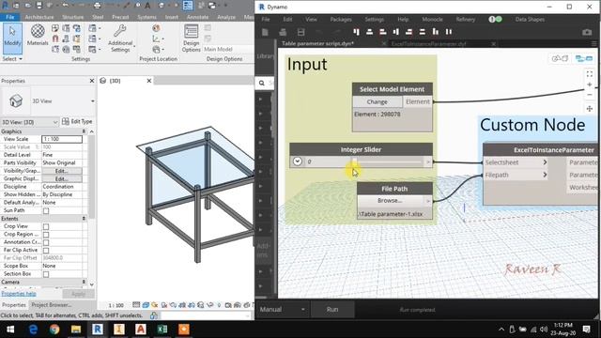Open the Materials dialog in Revit
The width and height of the screenshot is (601, 338).
(38, 36)
